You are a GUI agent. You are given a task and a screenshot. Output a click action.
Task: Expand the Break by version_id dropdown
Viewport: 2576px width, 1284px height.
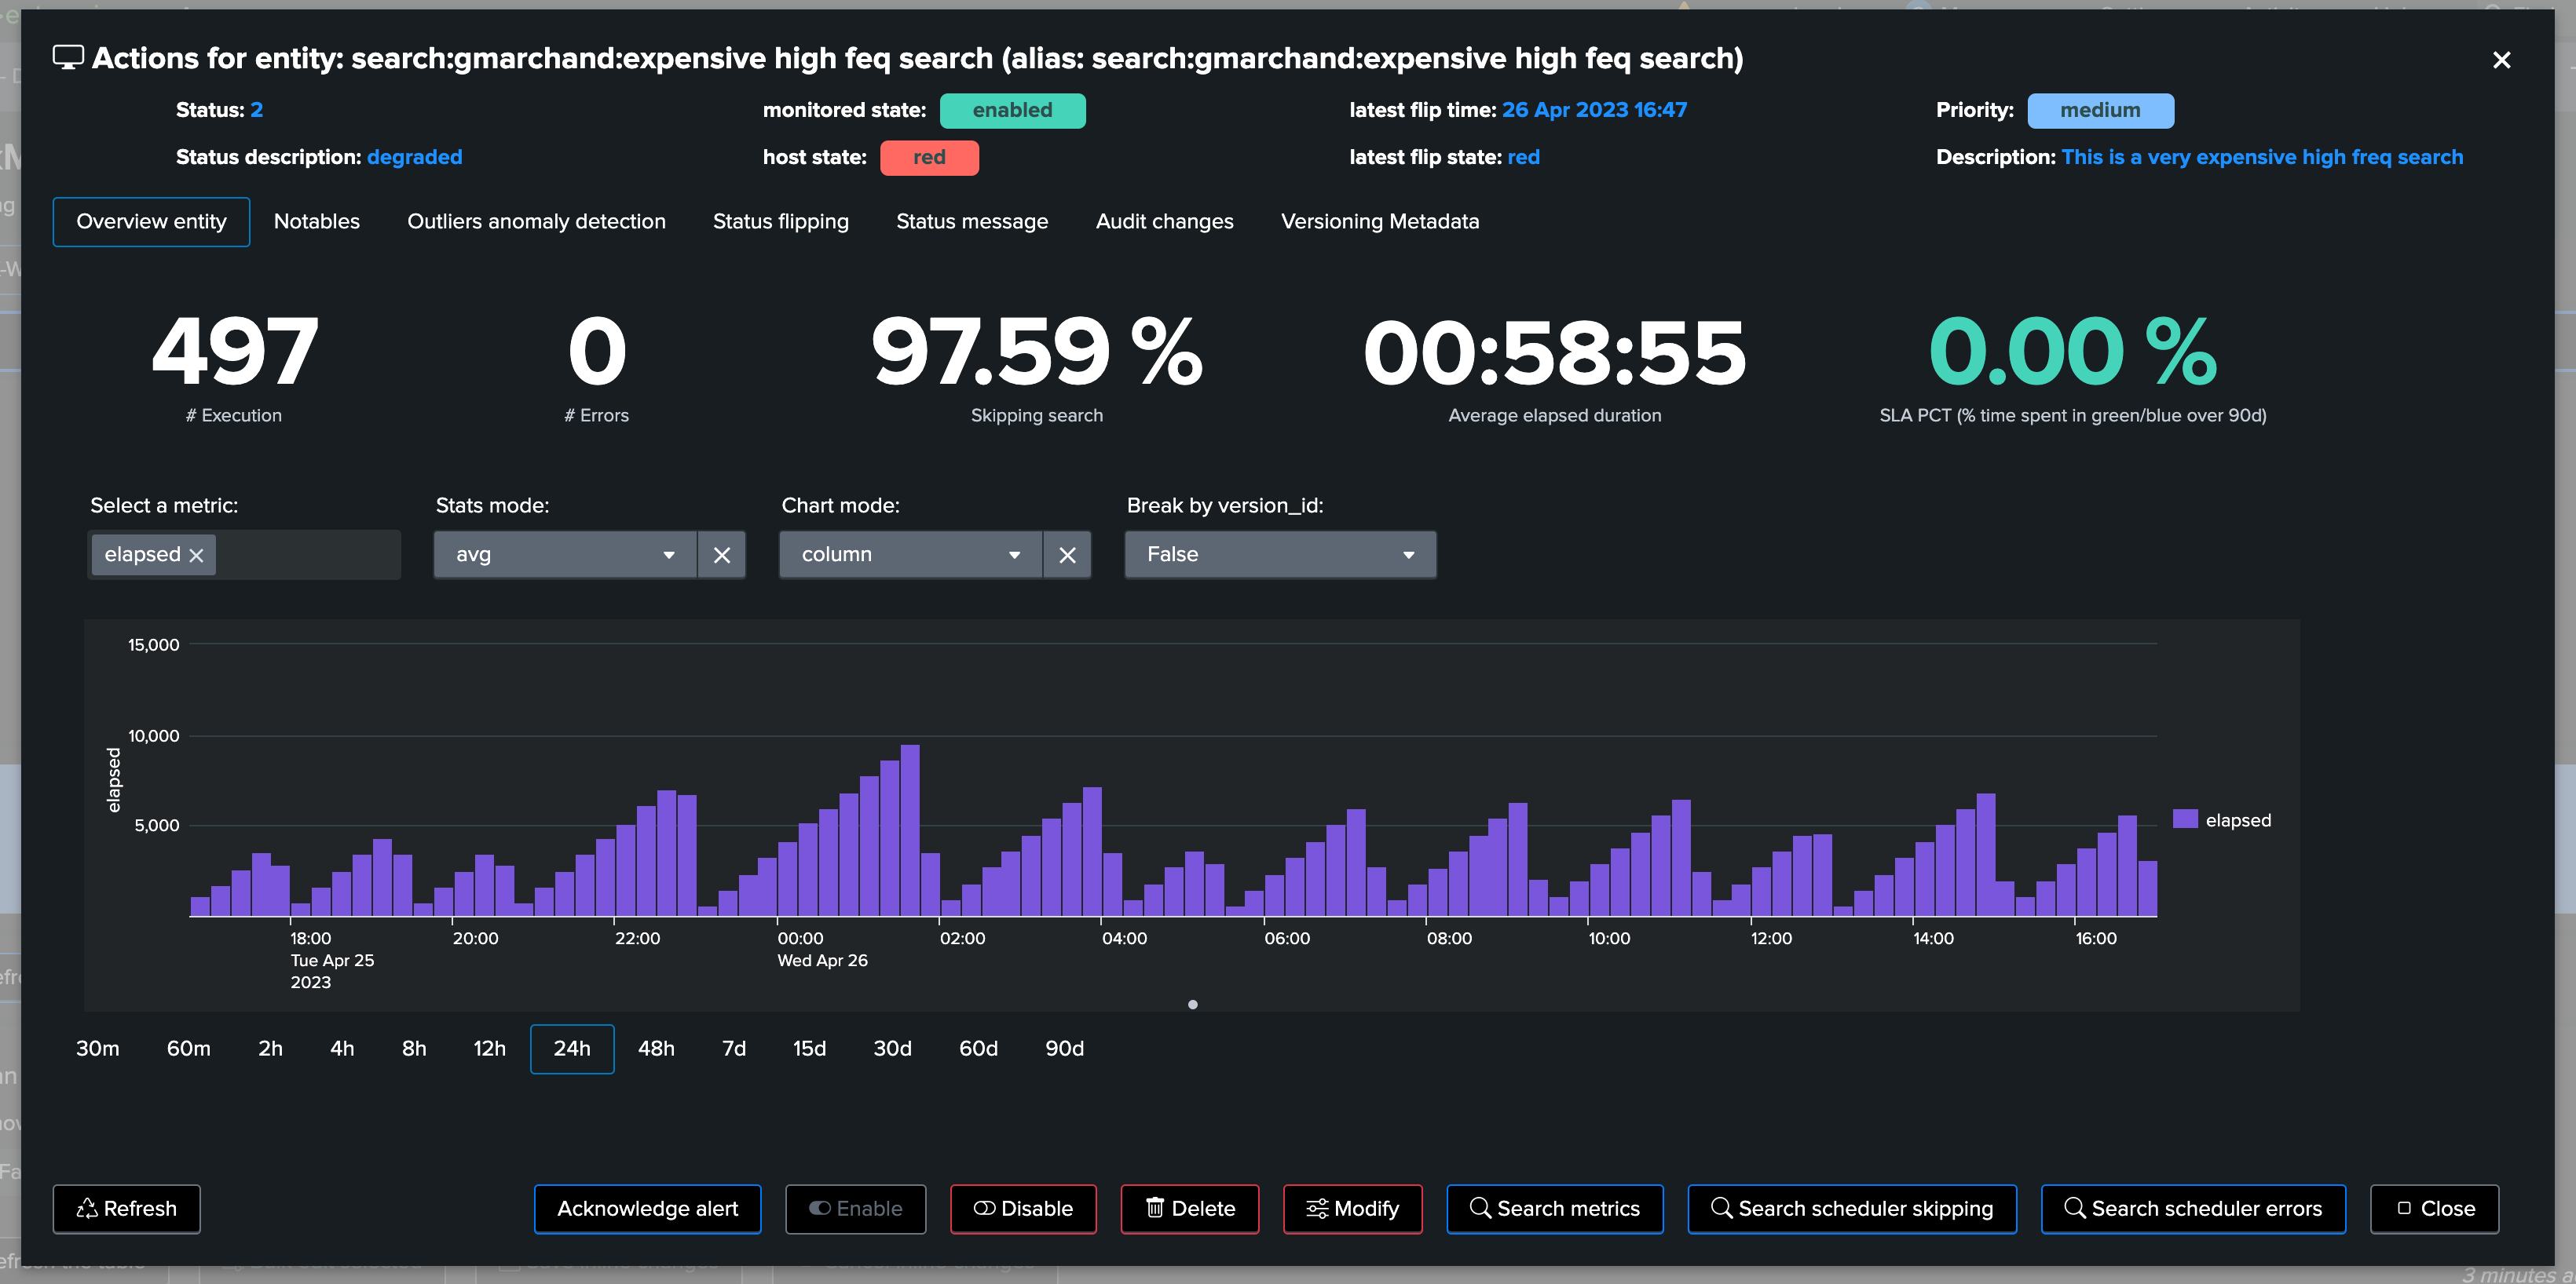click(x=1280, y=555)
